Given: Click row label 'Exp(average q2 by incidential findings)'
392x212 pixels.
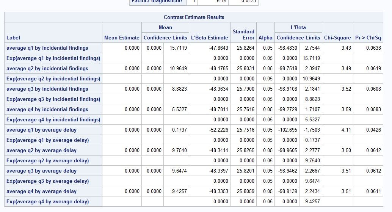Looking at the screenshot, I should [53, 79].
